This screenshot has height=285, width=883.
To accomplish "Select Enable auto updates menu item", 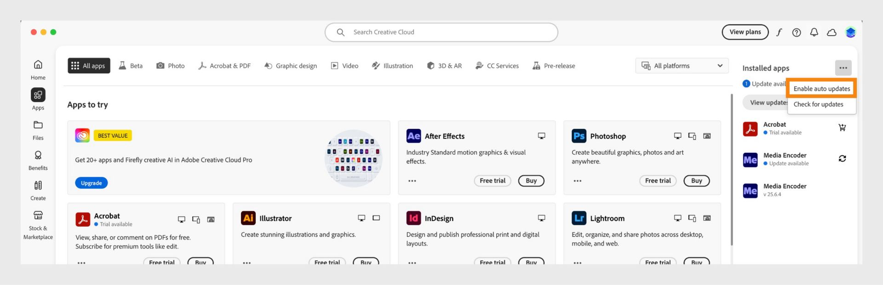I will point(821,89).
